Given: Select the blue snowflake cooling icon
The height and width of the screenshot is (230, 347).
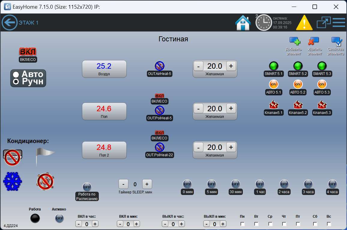Looking at the screenshot, I should [13, 181].
